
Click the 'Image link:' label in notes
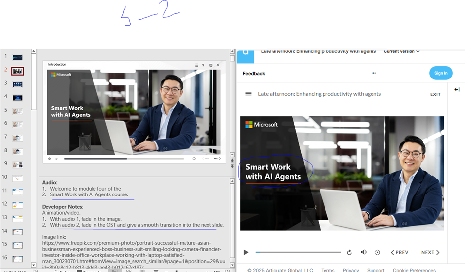coord(54,237)
